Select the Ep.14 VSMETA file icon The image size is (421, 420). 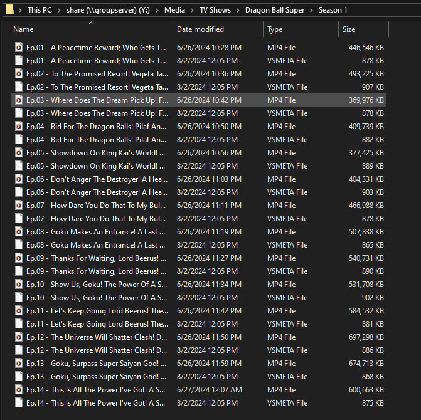click(x=19, y=403)
